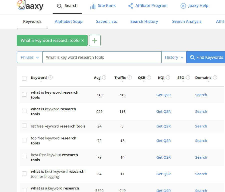The height and width of the screenshot is (192, 225).
Task: Close the green keyword search tag
Action: pos(82,41)
